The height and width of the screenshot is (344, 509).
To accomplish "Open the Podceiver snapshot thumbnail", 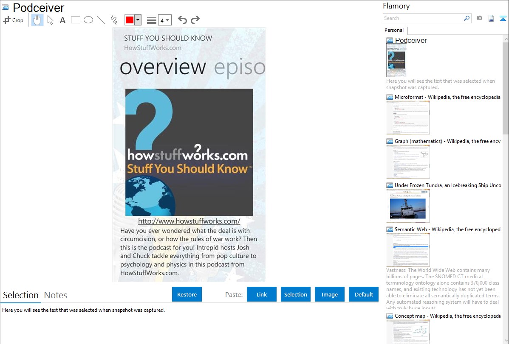I will [x=396, y=61].
